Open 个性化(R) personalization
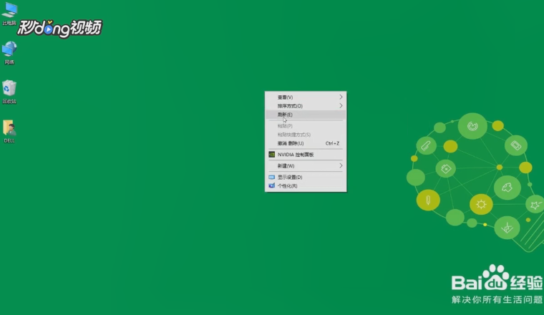 point(306,185)
